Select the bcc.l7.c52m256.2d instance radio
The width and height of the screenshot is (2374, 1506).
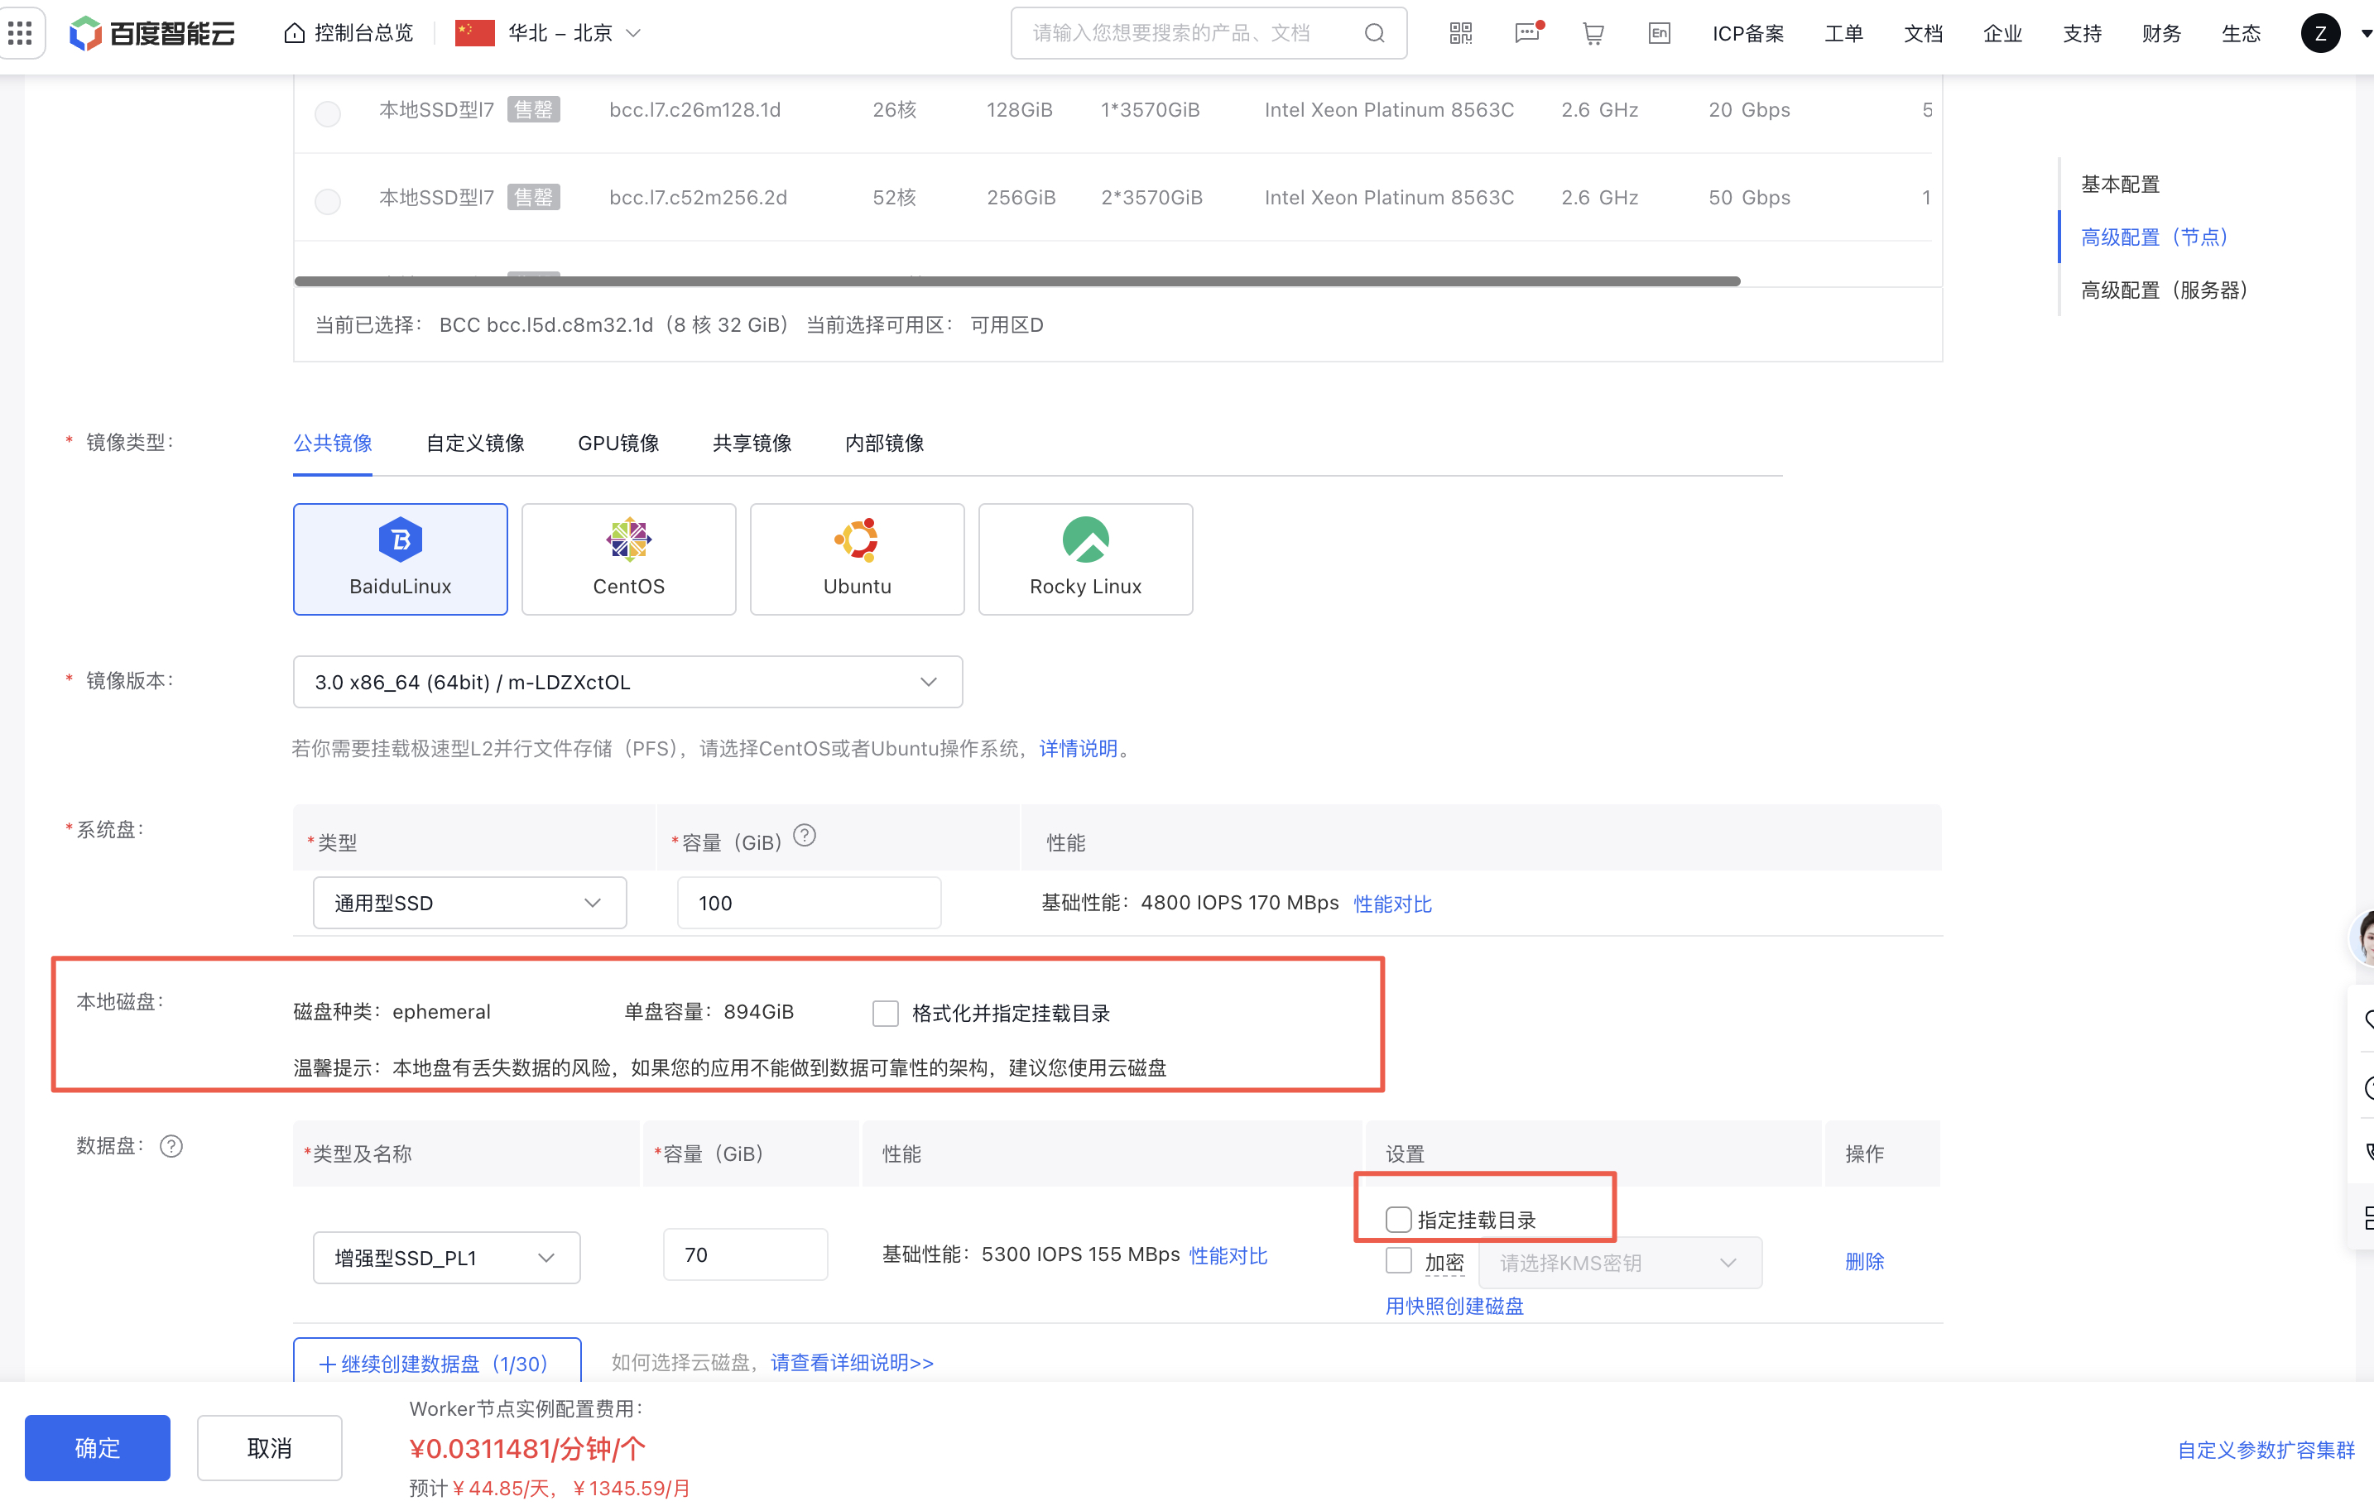click(x=329, y=201)
